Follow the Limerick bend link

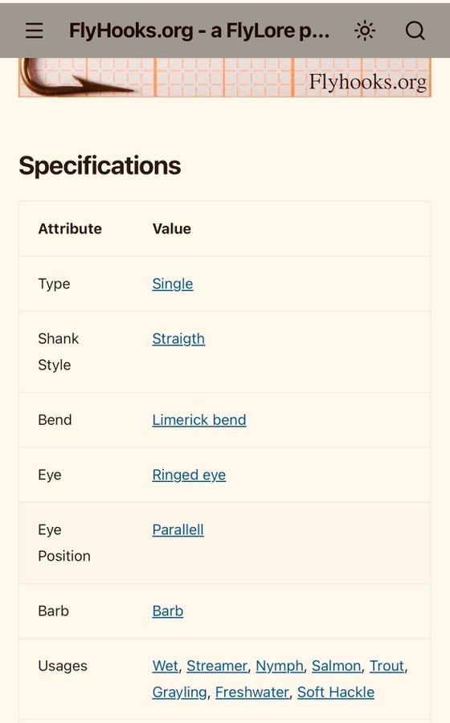tap(199, 420)
